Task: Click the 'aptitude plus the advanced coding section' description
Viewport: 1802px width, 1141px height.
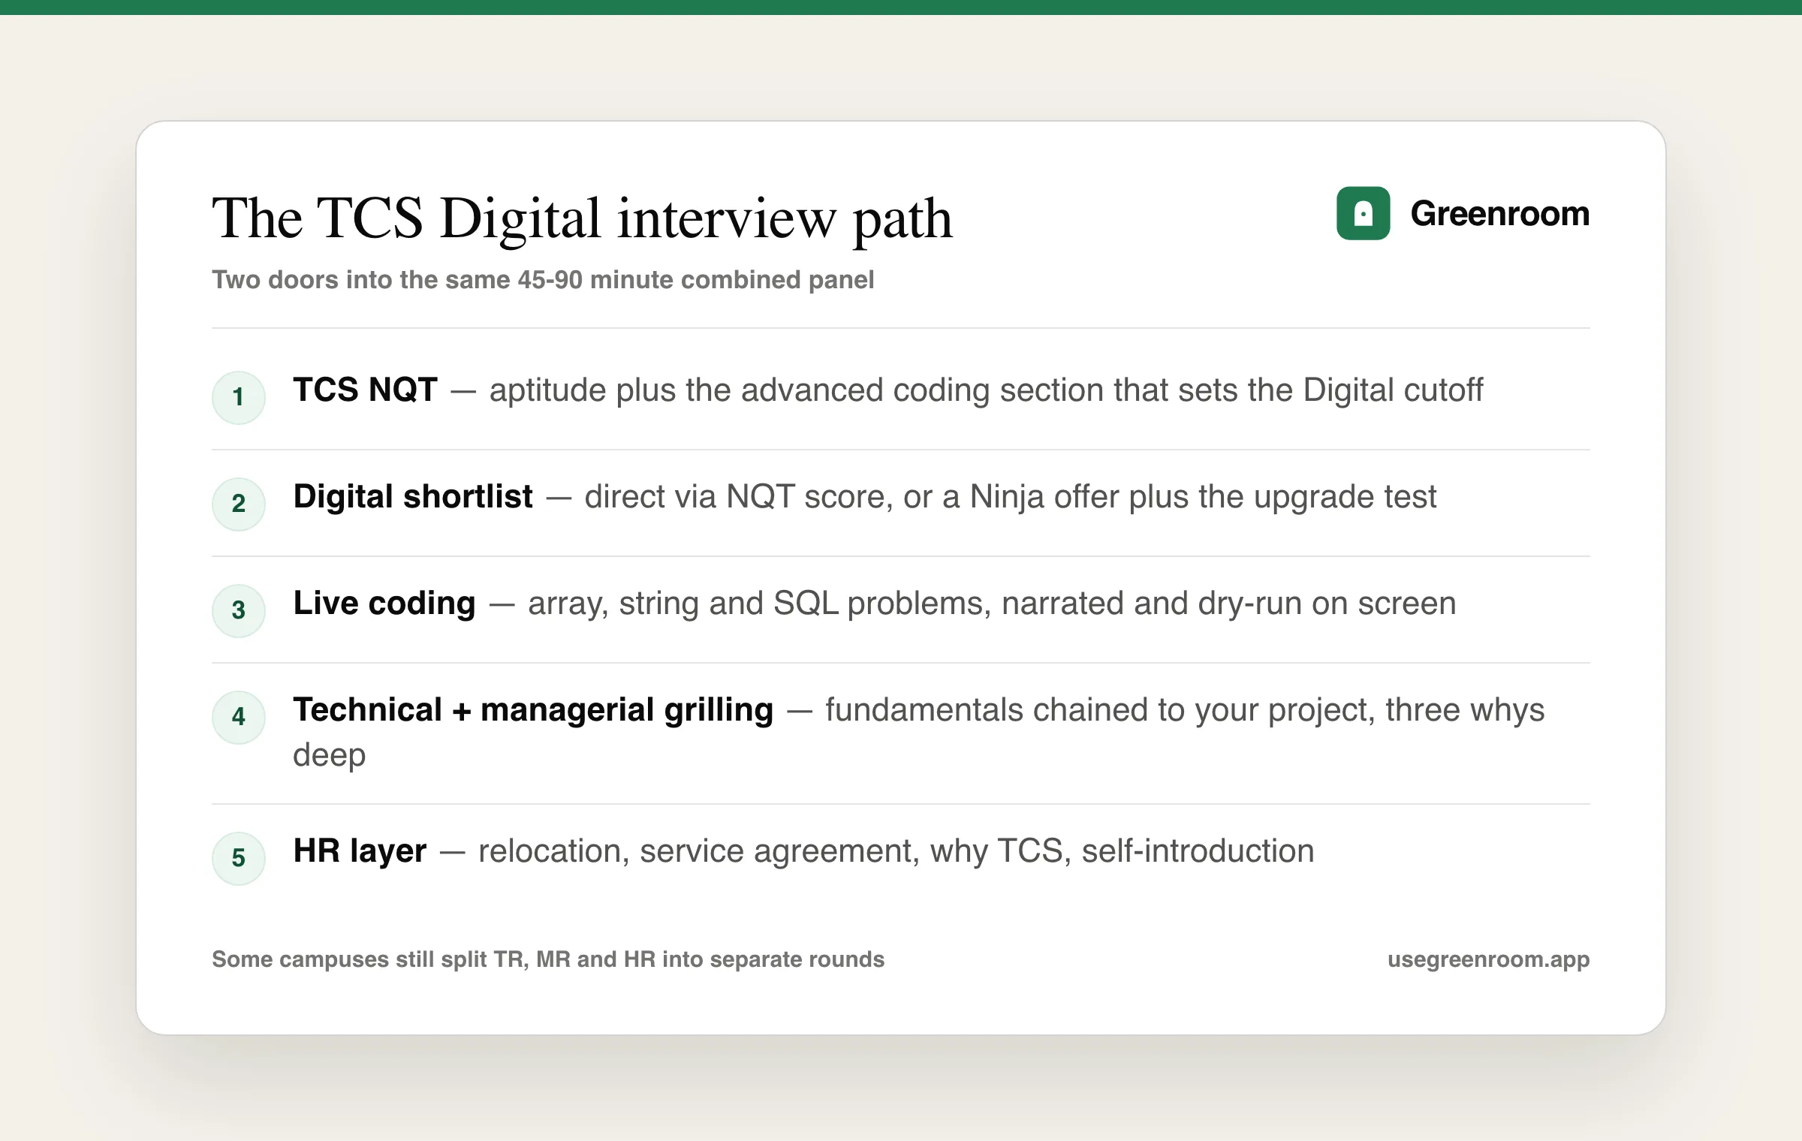Action: (x=986, y=390)
